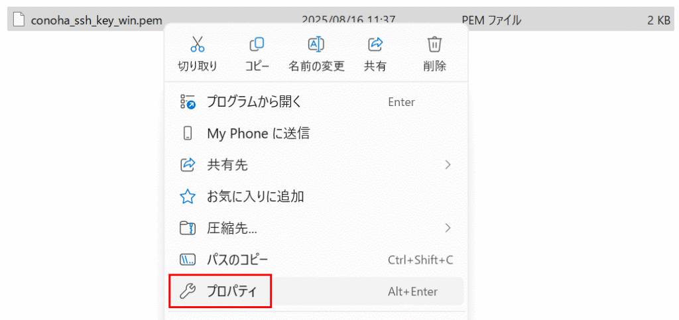Select the conoha_ssh_key_win.pem file name
The image size is (679, 320).
pos(97,21)
